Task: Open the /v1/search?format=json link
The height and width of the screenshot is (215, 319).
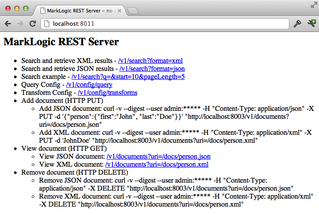Action: pyautogui.click(x=152, y=69)
